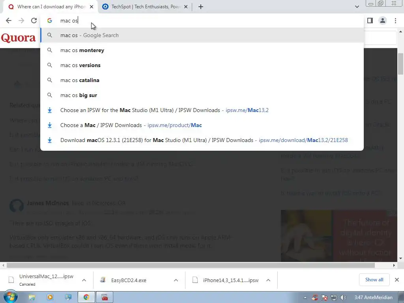404x303 pixels.
Task: Click the red toolbox app in taskbar
Action: click(105, 297)
